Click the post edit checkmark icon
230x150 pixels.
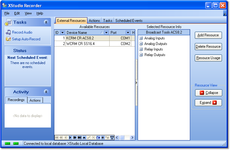tap(89, 138)
